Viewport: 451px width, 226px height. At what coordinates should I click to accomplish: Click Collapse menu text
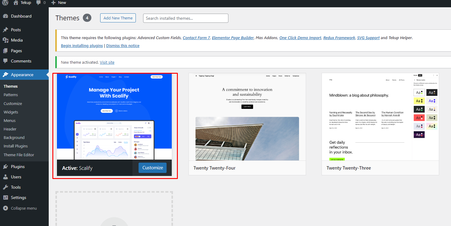(24, 208)
